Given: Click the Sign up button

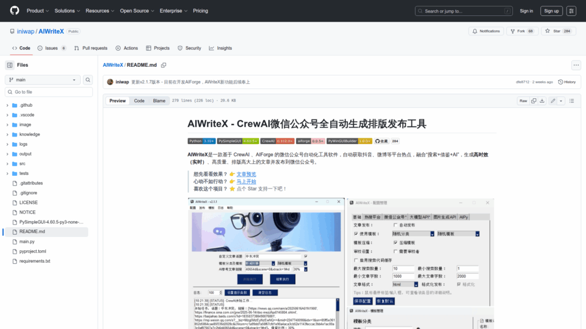Looking at the screenshot, I should point(551,11).
